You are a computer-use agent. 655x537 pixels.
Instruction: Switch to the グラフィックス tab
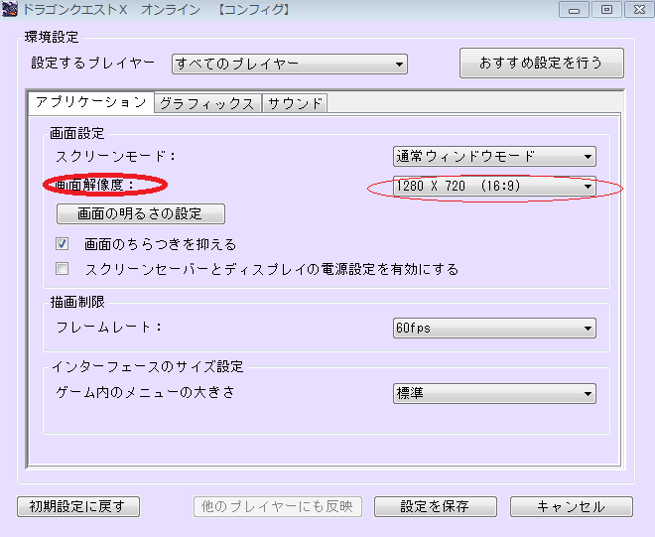click(x=207, y=103)
